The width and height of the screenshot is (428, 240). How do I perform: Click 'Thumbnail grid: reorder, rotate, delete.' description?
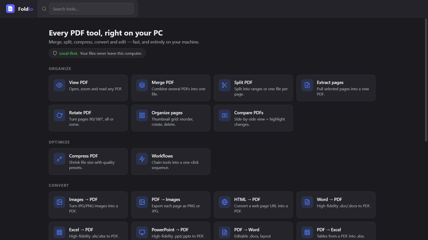point(173,122)
